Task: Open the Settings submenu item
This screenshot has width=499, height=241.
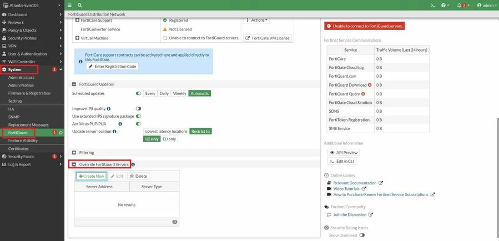Action: (16, 101)
